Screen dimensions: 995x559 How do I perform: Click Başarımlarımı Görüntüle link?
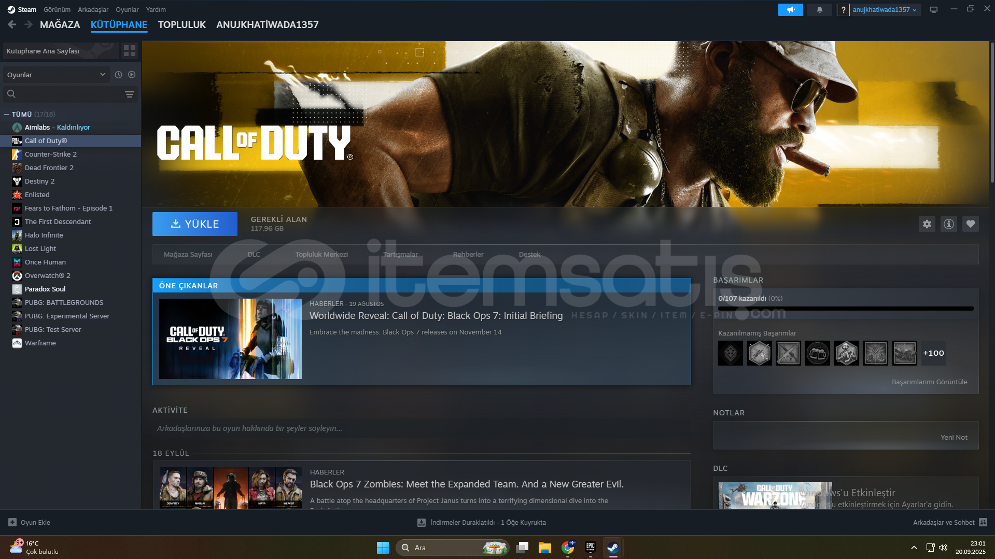[x=929, y=382]
